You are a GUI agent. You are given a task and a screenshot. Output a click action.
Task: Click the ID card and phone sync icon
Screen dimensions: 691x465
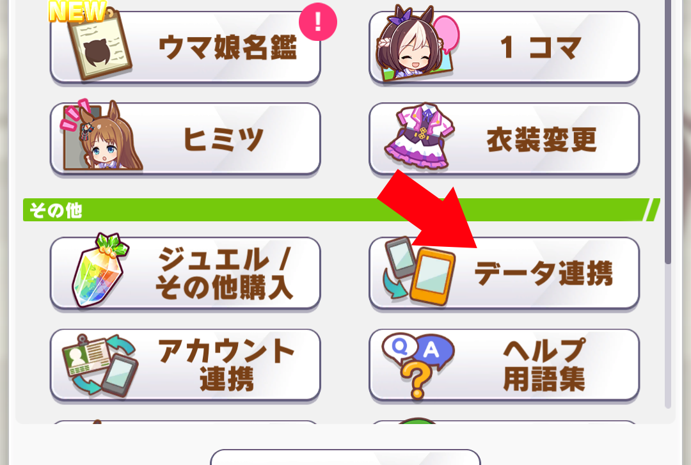pyautogui.click(x=100, y=365)
